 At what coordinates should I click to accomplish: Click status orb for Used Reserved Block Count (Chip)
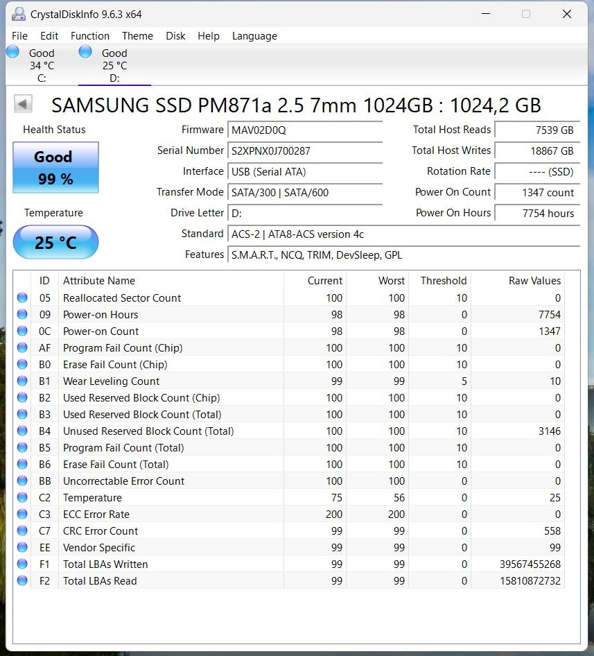(x=22, y=397)
